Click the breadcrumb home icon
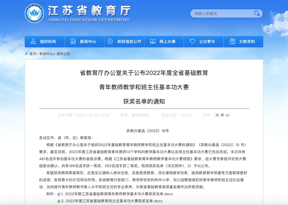288x205 pixels. coord(26,54)
